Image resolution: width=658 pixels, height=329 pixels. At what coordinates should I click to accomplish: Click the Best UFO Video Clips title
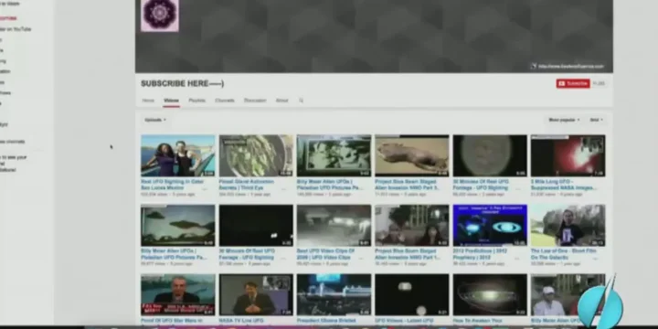(x=325, y=254)
